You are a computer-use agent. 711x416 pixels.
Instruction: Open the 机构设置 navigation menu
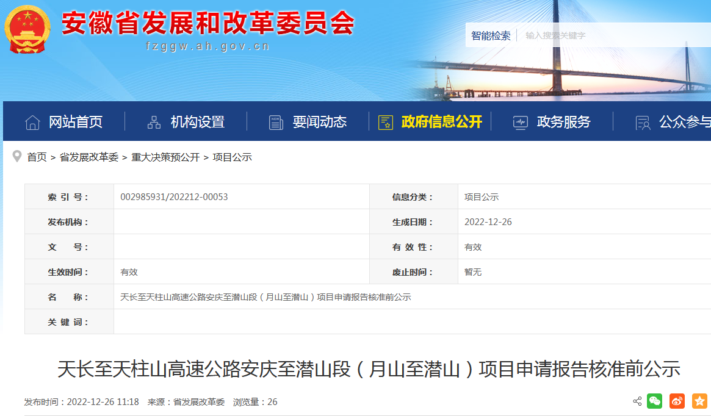coord(198,122)
